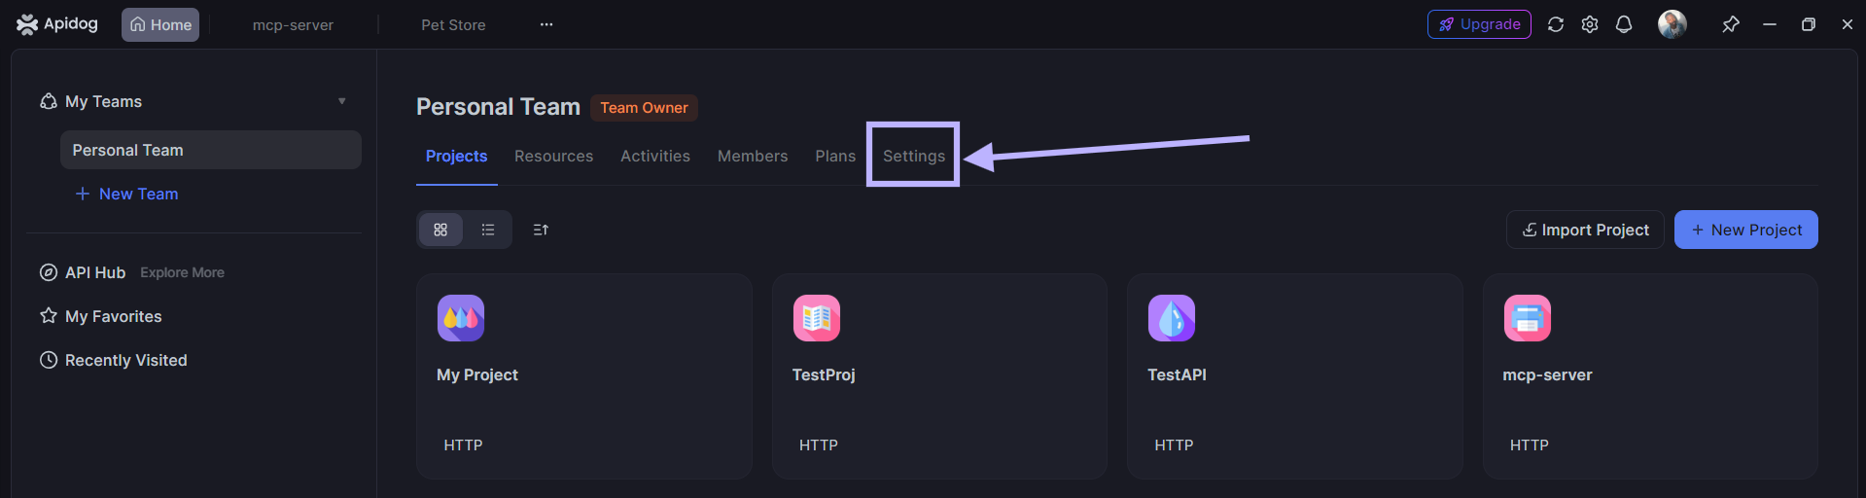
Task: Switch to the mcp-server tab
Action: [x=293, y=25]
